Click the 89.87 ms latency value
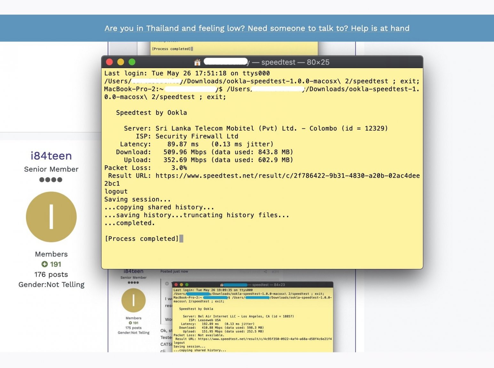This screenshot has width=494, height=368. pyautogui.click(x=183, y=144)
